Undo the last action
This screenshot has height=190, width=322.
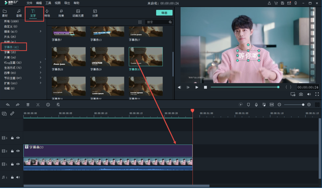coord(8,105)
